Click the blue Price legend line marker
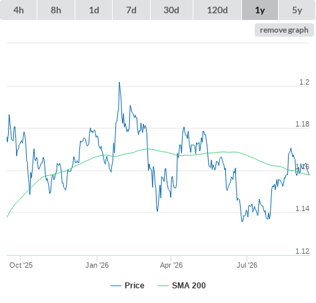The image size is (316, 303). 116,286
